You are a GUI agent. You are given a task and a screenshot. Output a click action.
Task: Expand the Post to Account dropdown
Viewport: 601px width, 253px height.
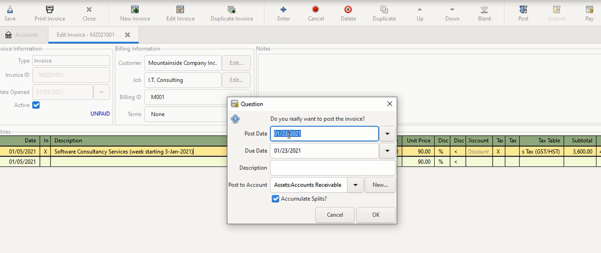pos(355,185)
